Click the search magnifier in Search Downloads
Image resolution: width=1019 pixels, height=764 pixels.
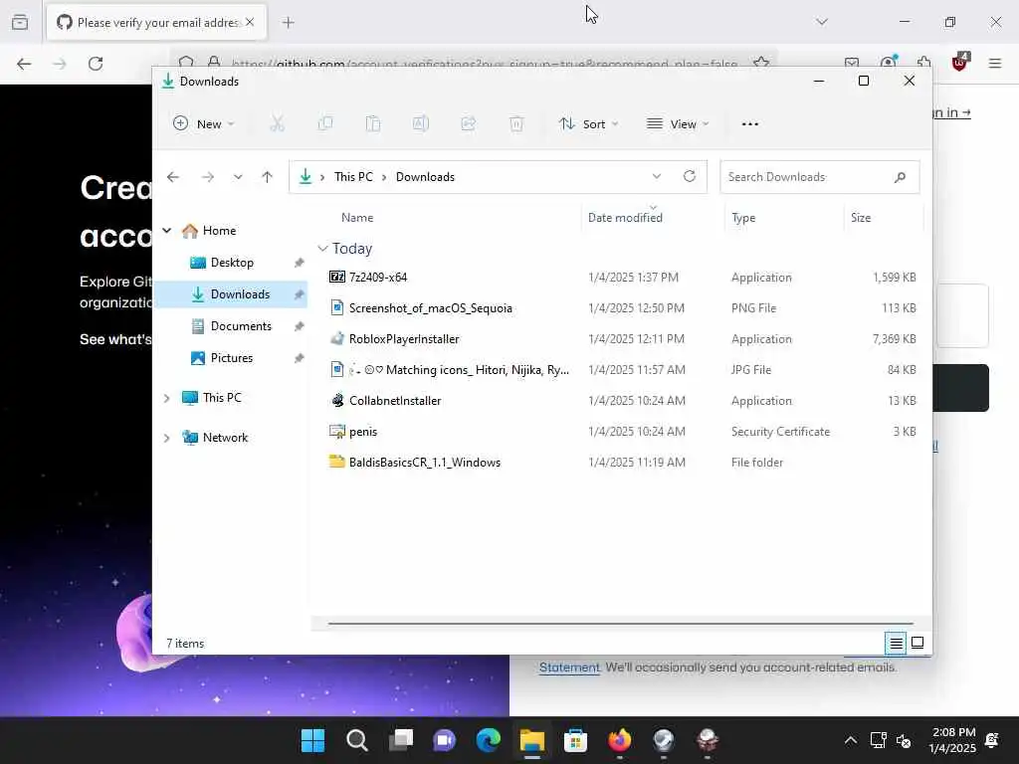(900, 177)
